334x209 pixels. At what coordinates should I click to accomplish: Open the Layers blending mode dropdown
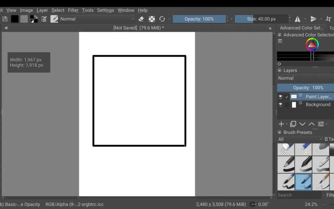click(x=305, y=78)
